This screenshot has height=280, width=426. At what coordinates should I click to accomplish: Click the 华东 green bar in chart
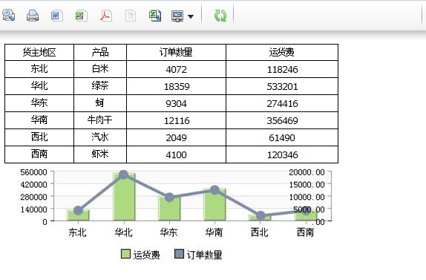tap(169, 208)
